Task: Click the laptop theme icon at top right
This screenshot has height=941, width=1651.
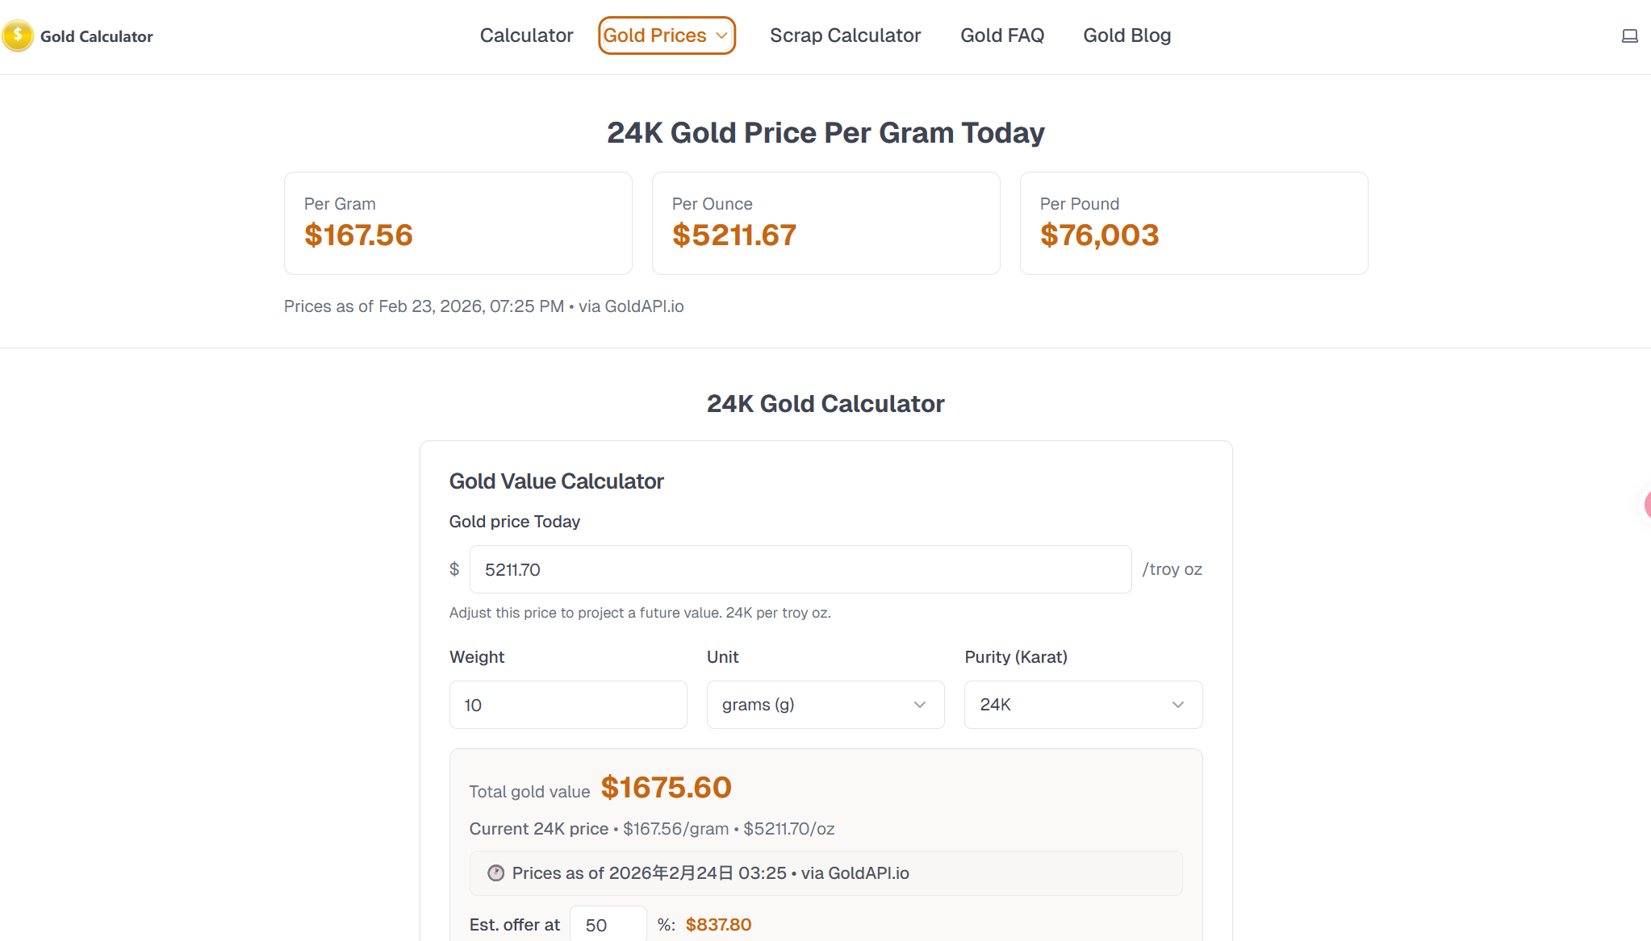Action: [x=1629, y=35]
